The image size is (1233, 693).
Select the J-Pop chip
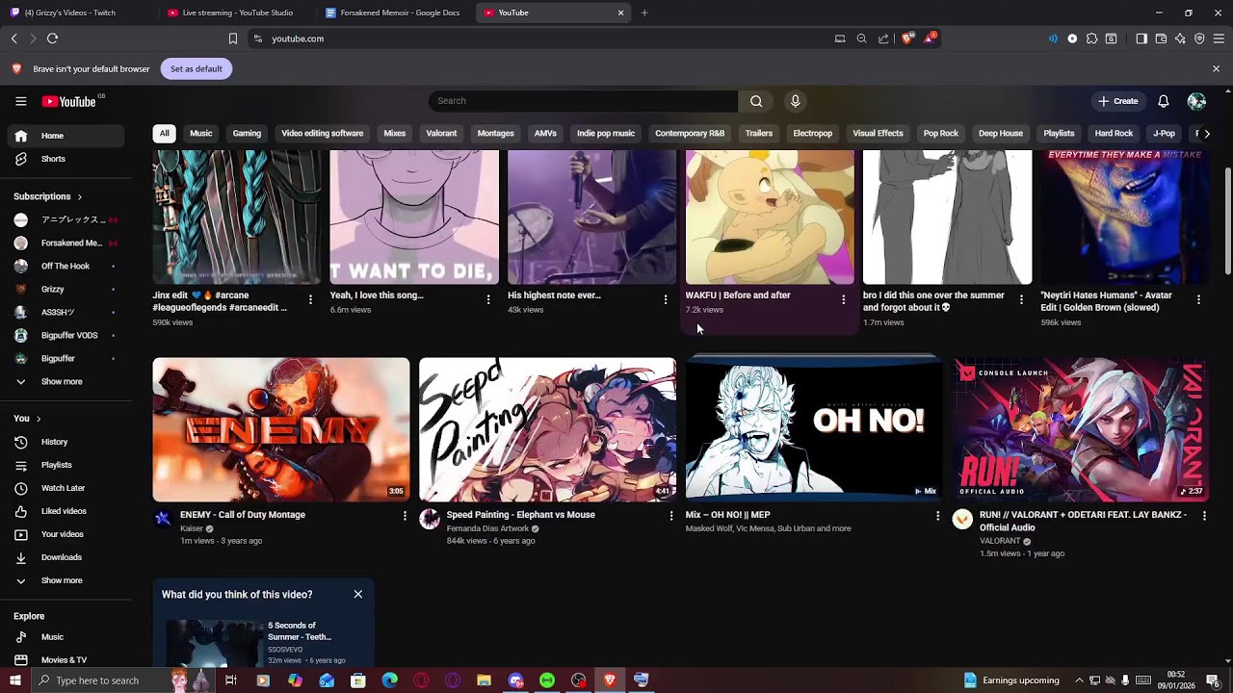coord(1165,134)
